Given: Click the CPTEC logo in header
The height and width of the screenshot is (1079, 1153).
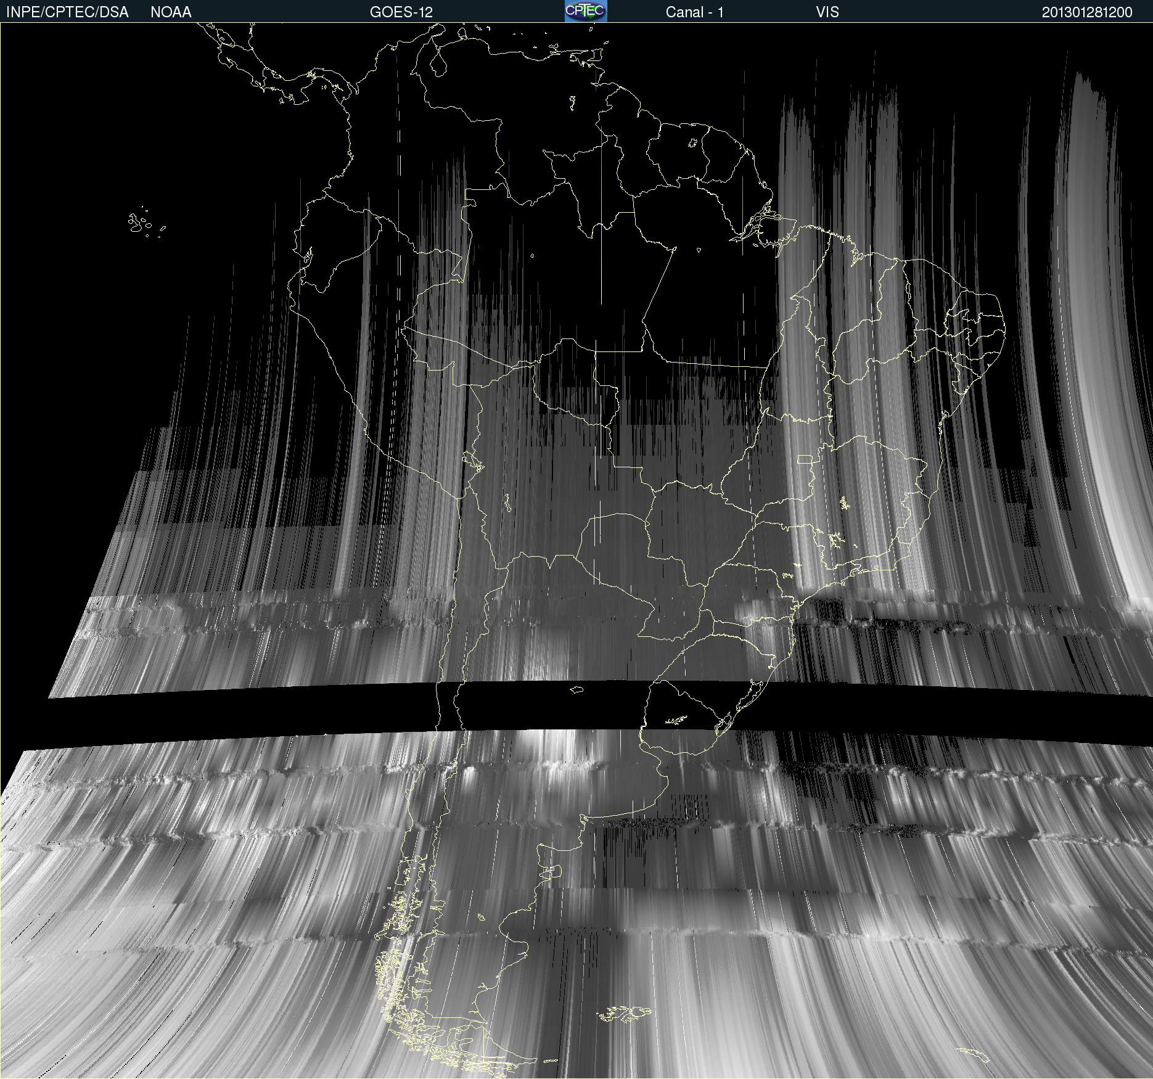Looking at the screenshot, I should coord(586,11).
